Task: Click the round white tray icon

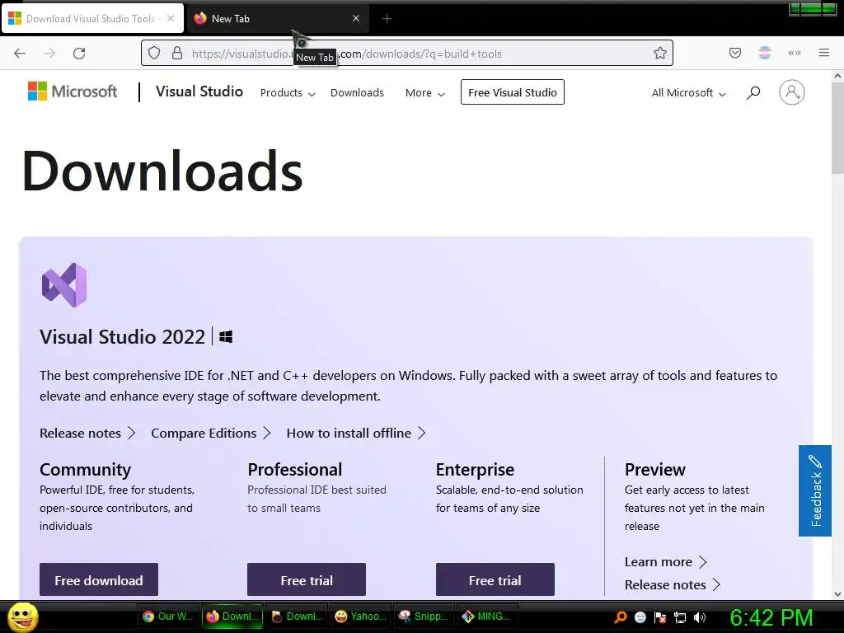Action: 640,617
